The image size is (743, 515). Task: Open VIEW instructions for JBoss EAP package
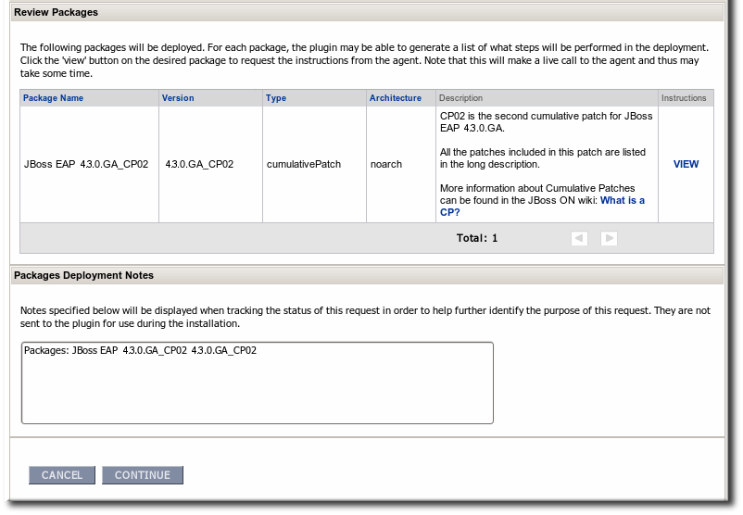pyautogui.click(x=686, y=164)
